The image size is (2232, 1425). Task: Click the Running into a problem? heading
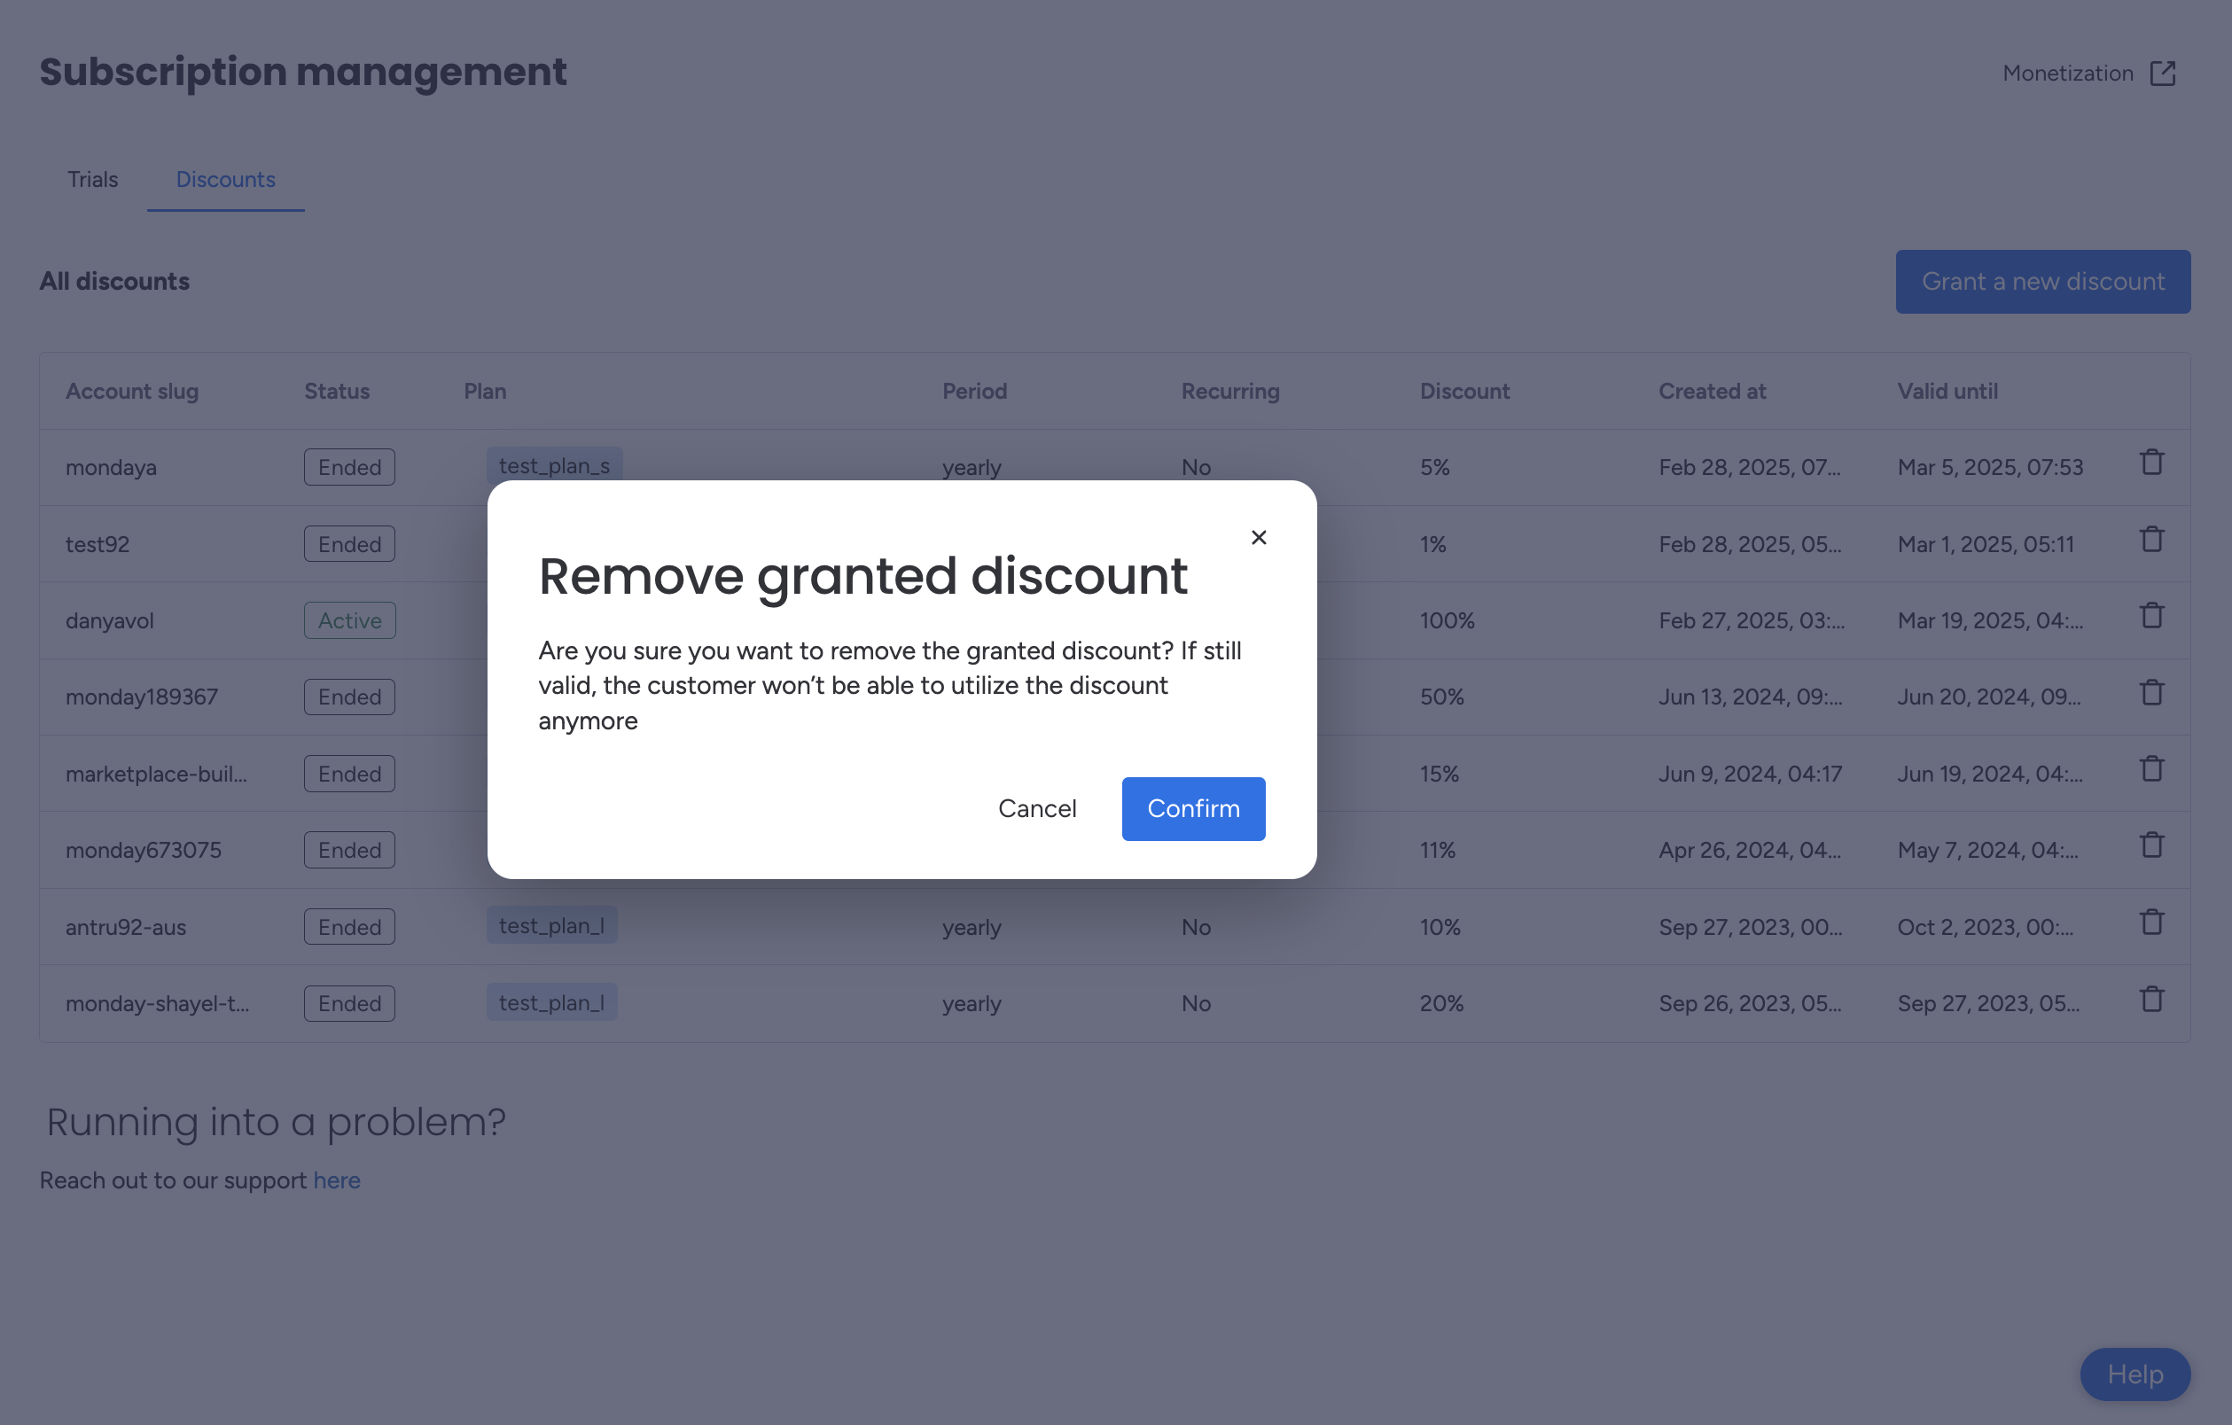click(277, 1122)
